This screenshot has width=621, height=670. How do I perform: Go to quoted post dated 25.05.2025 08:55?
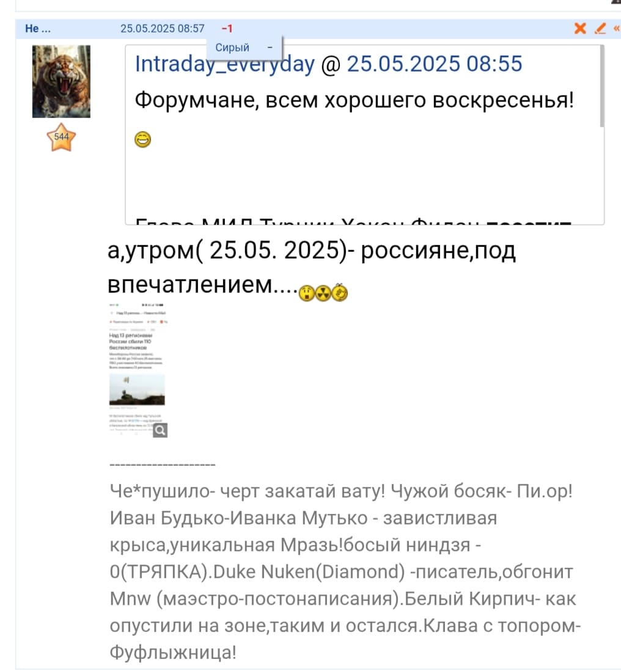point(435,64)
